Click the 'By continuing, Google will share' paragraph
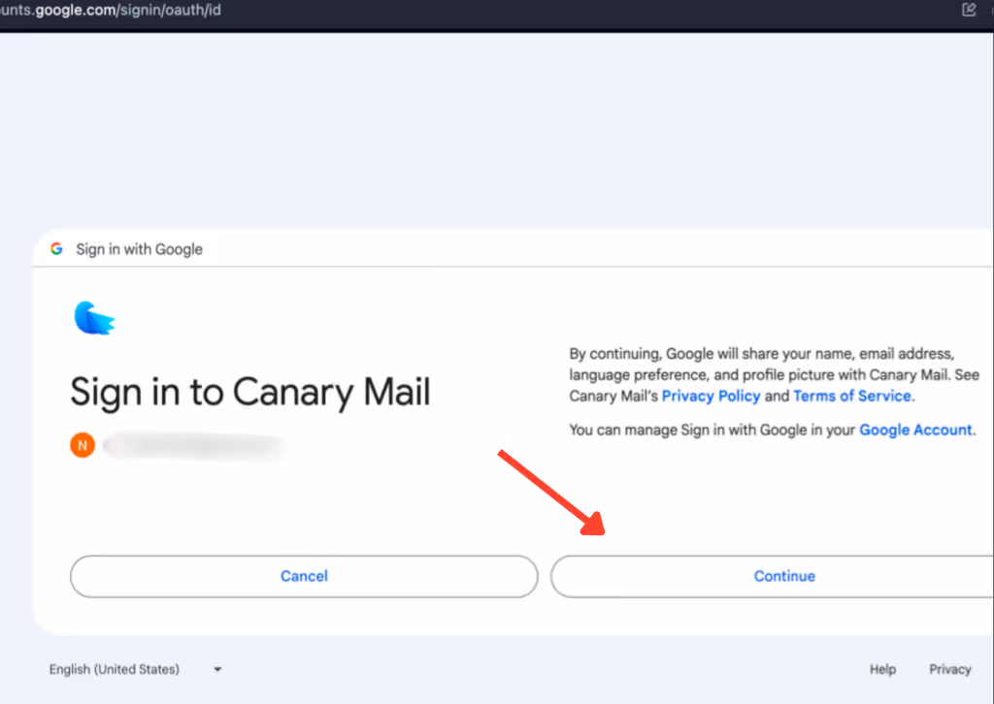This screenshot has width=994, height=704. pyautogui.click(x=774, y=375)
